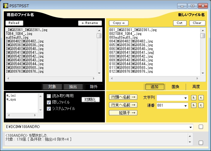The height and width of the screenshot is (151, 211).
Task: Switch to the 抽出 tab
Action: [73, 87]
